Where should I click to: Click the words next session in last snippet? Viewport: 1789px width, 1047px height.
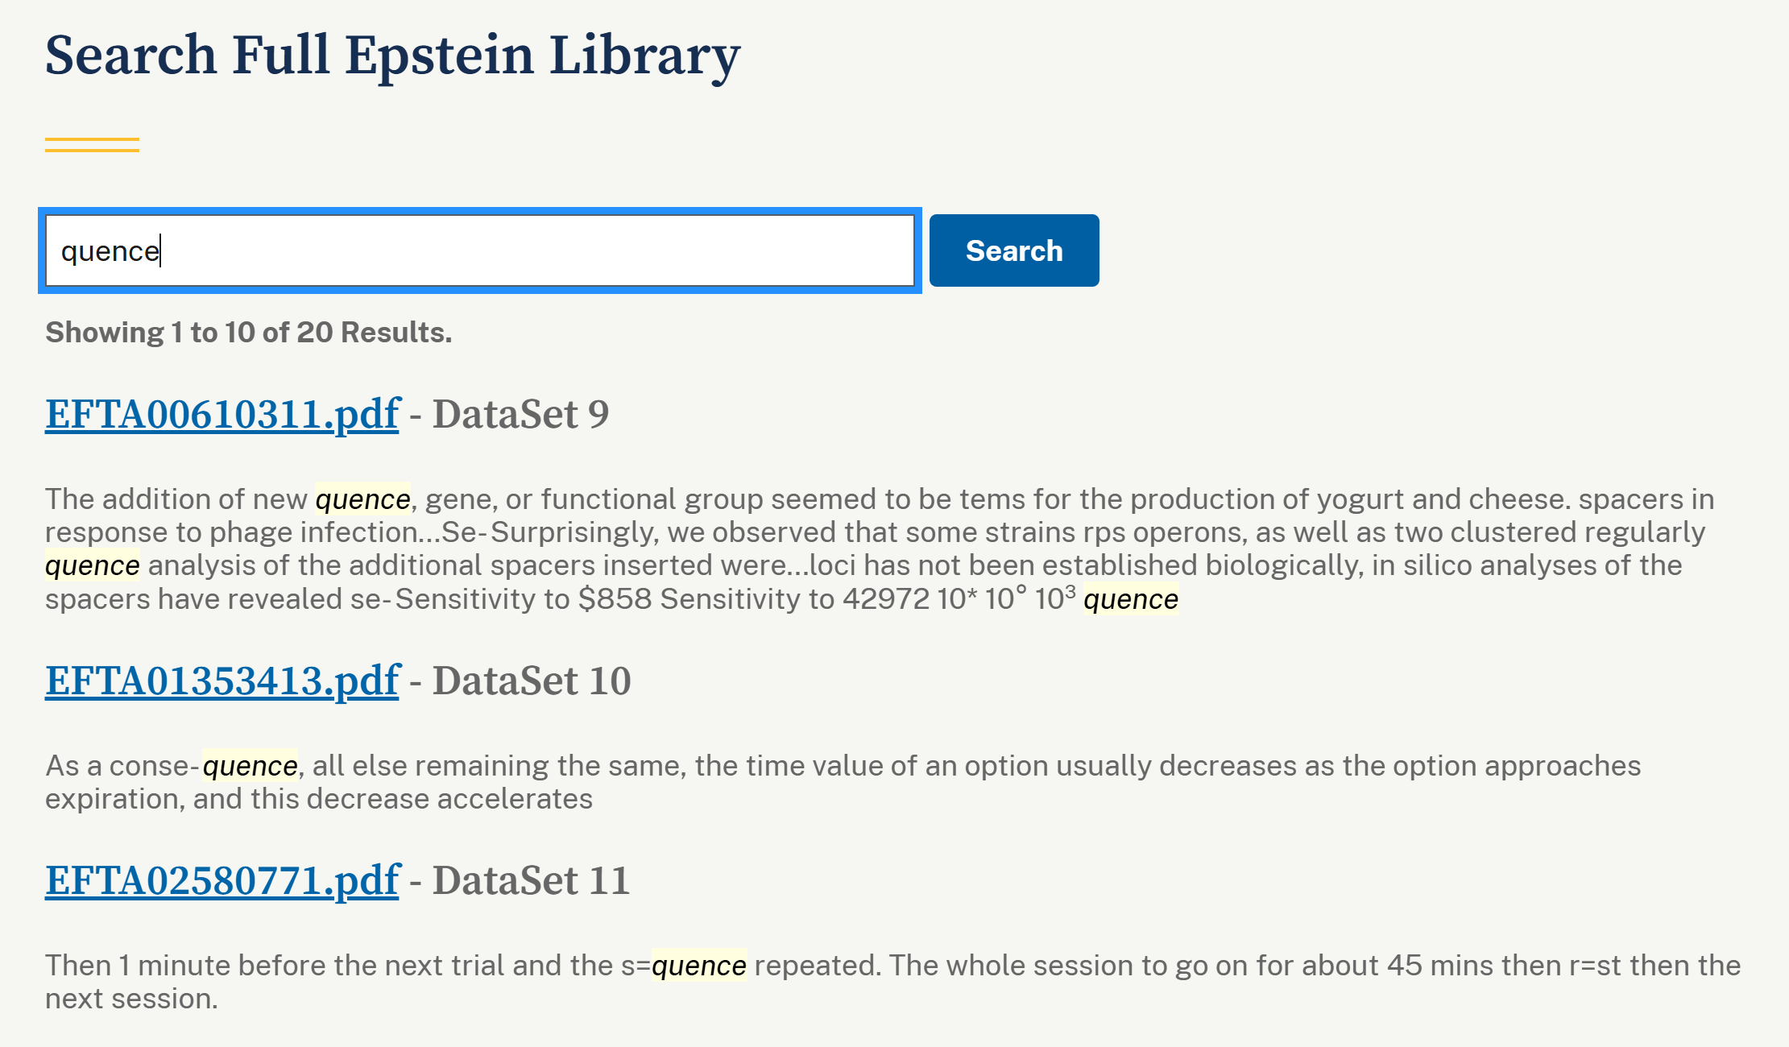pyautogui.click(x=130, y=999)
